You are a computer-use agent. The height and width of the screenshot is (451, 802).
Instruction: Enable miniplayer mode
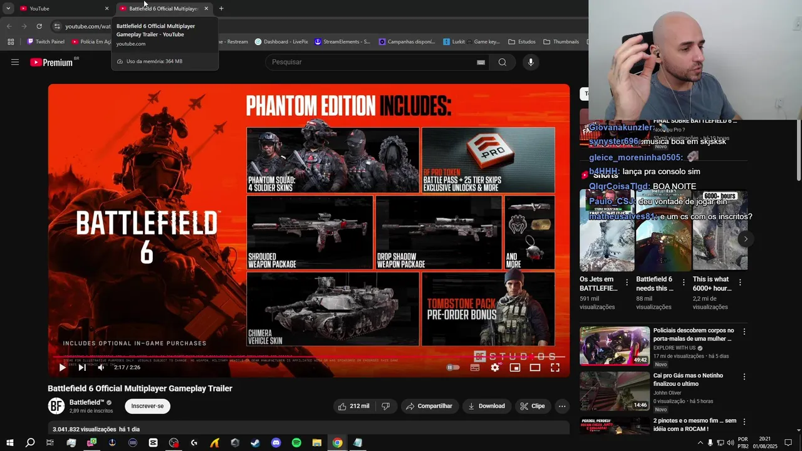(515, 368)
